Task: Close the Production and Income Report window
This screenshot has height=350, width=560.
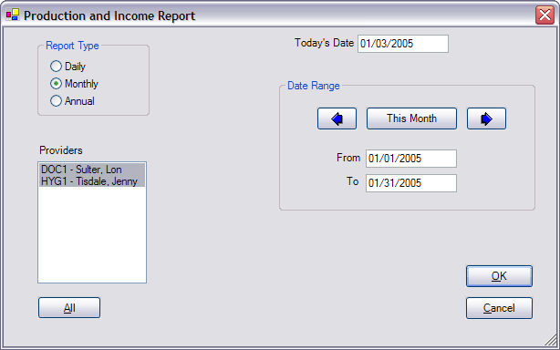Action: coord(544,15)
